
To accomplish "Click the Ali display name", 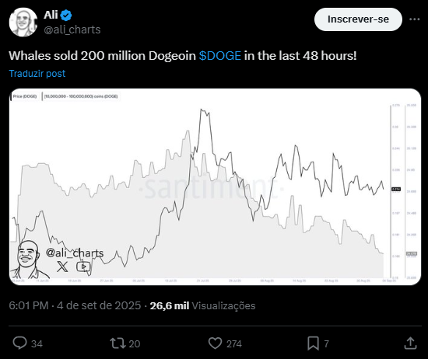I will tap(51, 15).
